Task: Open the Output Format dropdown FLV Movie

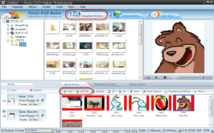Action: pyautogui.click(x=40, y=131)
